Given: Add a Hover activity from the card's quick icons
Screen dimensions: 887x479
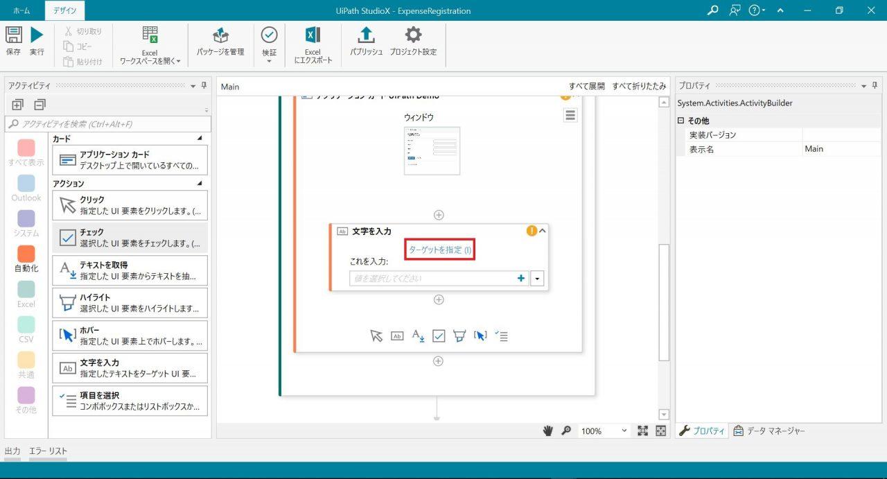Looking at the screenshot, I should pyautogui.click(x=480, y=336).
